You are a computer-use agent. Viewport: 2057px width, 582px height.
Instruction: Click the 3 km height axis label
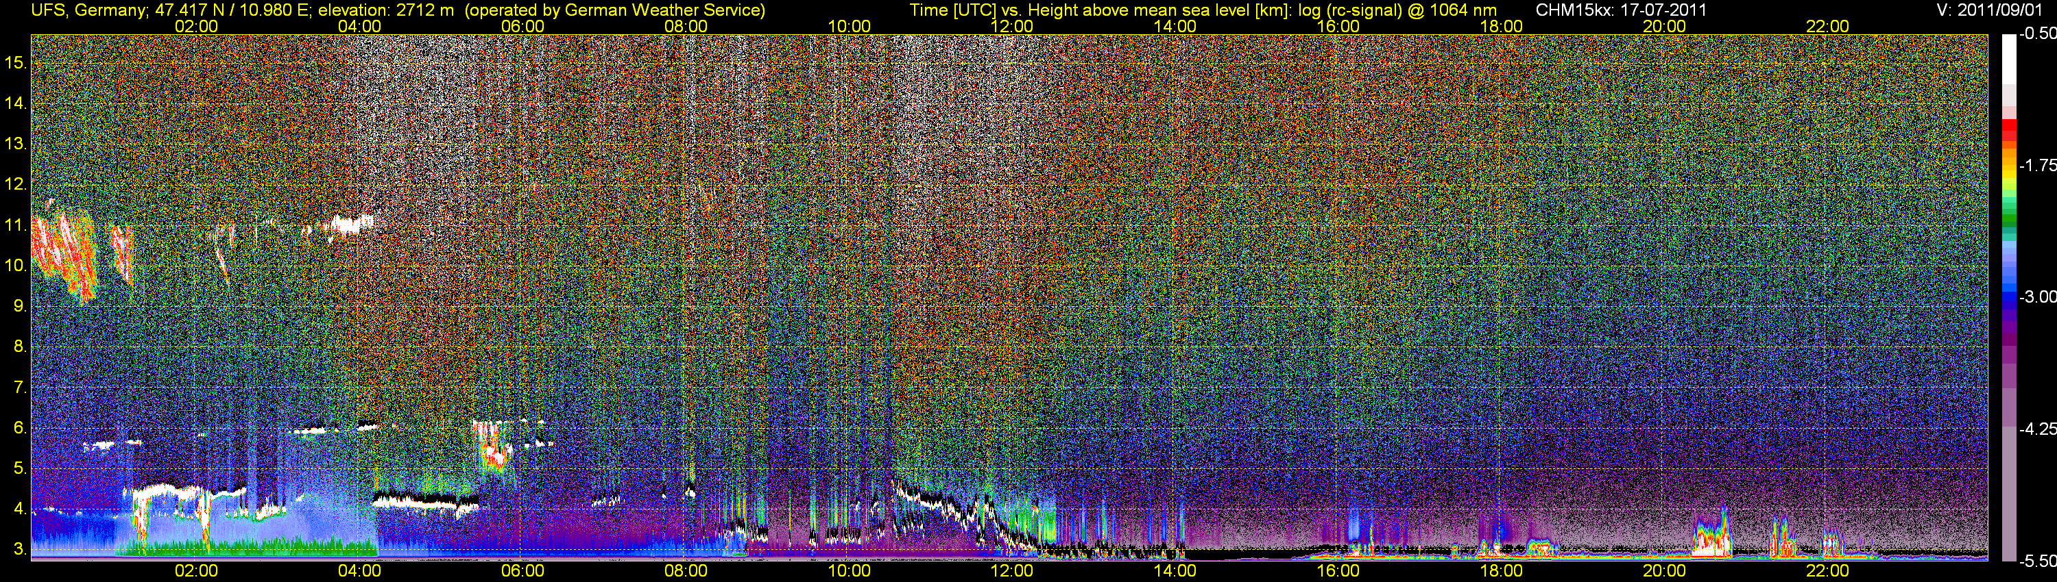click(x=19, y=550)
